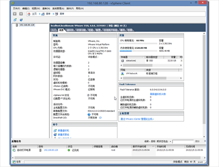Open the 插件(P) menu
Screen dimensions: 219x167
pos(70,8)
